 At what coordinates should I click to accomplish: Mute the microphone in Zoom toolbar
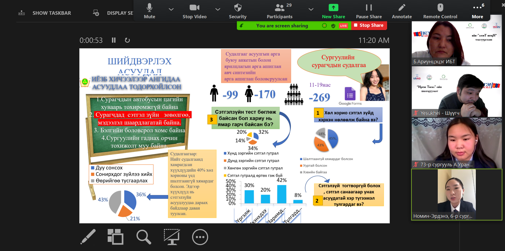(x=149, y=11)
